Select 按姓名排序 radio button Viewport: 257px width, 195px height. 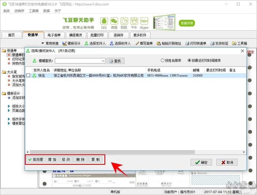[x=163, y=60]
